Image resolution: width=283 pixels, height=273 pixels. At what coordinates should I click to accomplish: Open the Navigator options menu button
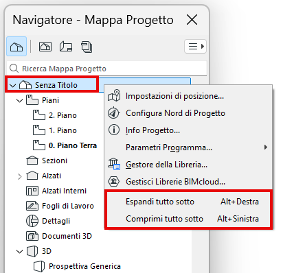pyautogui.click(x=195, y=47)
